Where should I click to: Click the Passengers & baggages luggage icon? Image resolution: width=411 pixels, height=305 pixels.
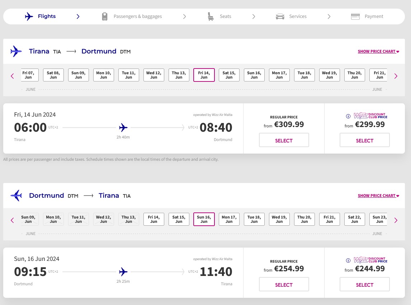click(x=105, y=17)
